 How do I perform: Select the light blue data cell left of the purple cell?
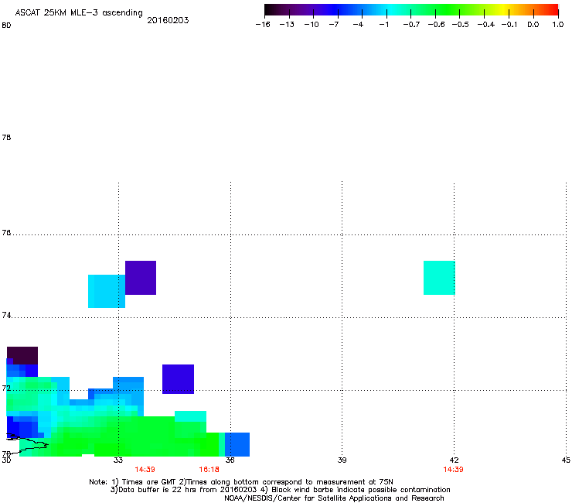coord(107,291)
